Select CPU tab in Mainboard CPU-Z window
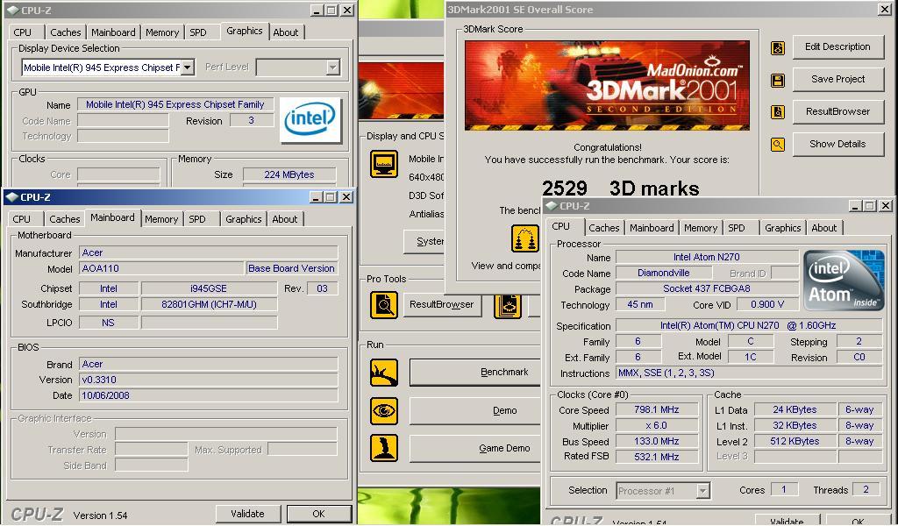The height and width of the screenshot is (526, 898). click(21, 219)
